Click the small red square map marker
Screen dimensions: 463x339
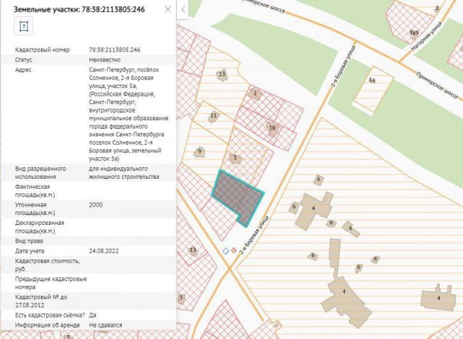(234, 250)
